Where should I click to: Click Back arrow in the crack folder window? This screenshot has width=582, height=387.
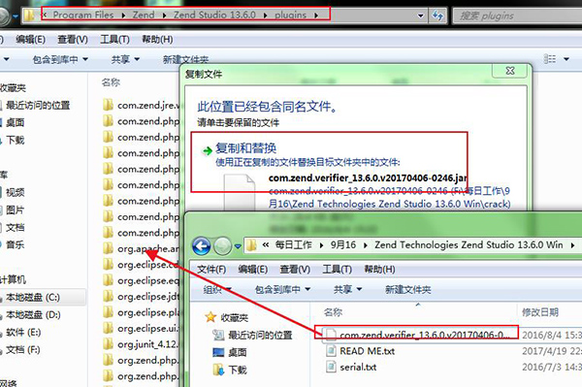201,245
